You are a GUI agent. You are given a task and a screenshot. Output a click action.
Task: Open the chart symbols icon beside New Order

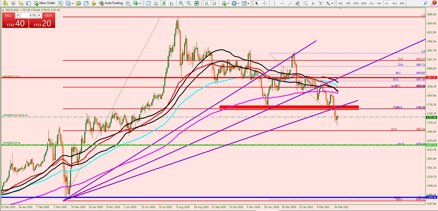click(x=61, y=3)
